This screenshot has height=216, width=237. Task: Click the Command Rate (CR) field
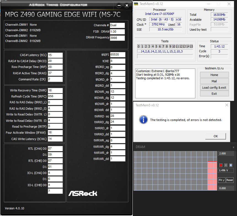pyautogui.click(x=55, y=79)
